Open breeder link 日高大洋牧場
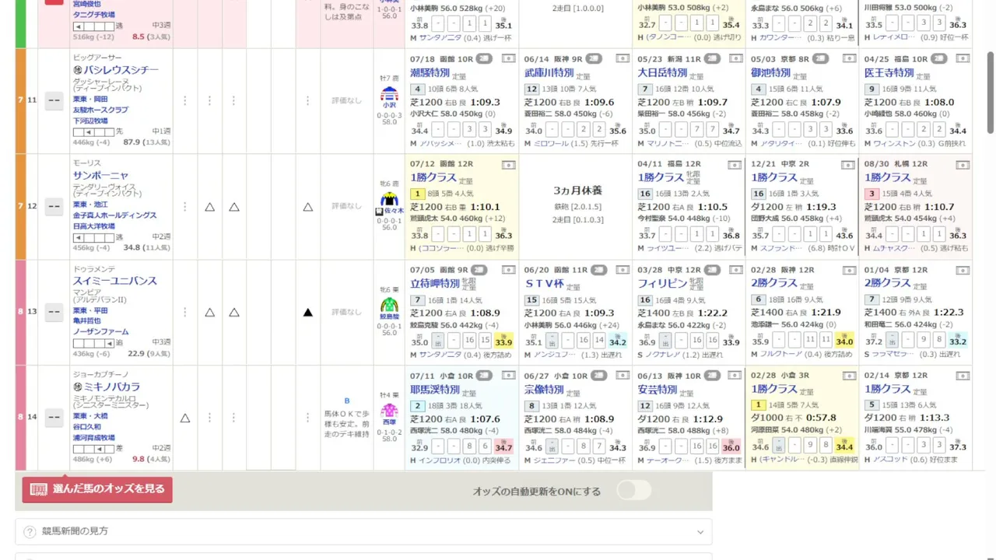 click(x=94, y=226)
